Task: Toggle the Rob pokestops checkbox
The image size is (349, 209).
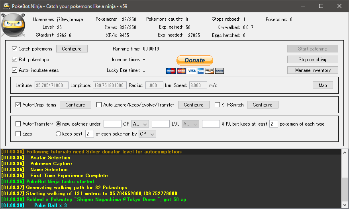Action: (14, 60)
